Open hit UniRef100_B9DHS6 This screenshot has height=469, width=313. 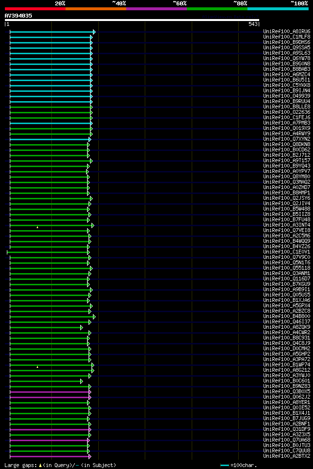(x=287, y=42)
